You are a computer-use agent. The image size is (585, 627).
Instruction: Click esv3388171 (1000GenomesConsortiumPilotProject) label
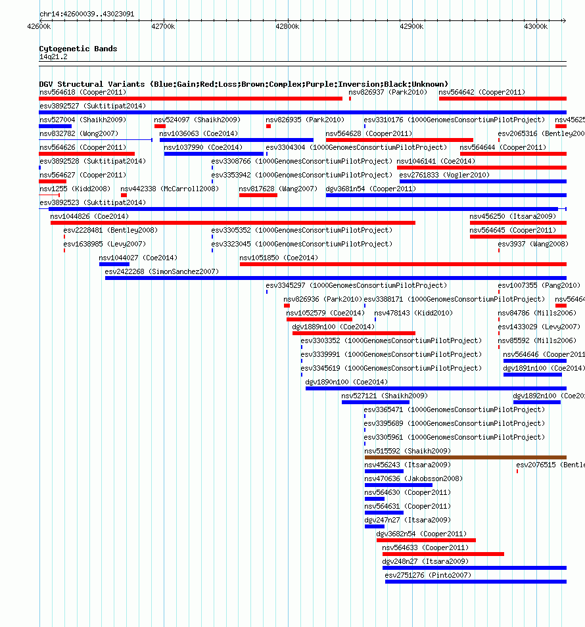[454, 299]
